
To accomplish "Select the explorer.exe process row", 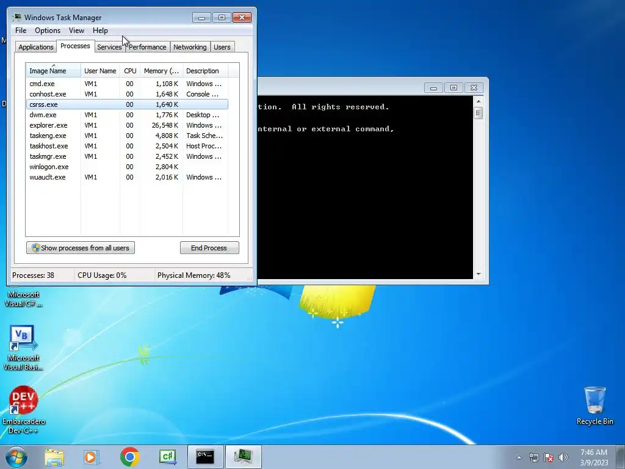I will (127, 125).
